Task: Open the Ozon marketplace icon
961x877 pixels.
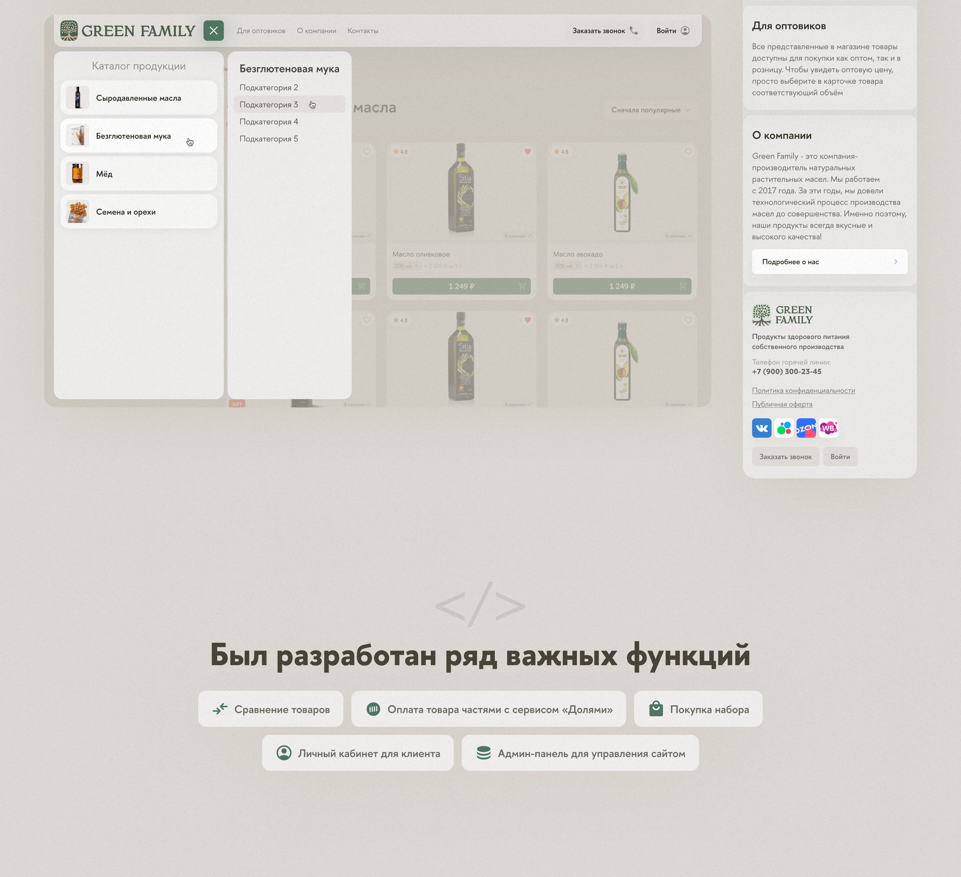Action: (806, 428)
